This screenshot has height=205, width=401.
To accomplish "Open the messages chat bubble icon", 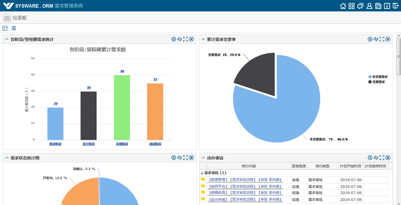I will point(360,6).
